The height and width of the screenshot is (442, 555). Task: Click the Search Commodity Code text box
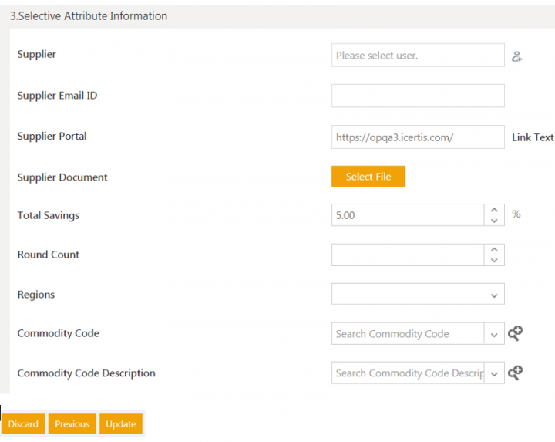pos(408,334)
